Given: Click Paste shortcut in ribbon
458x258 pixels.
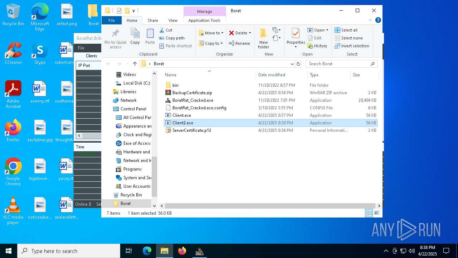Looking at the screenshot, I should [x=175, y=46].
